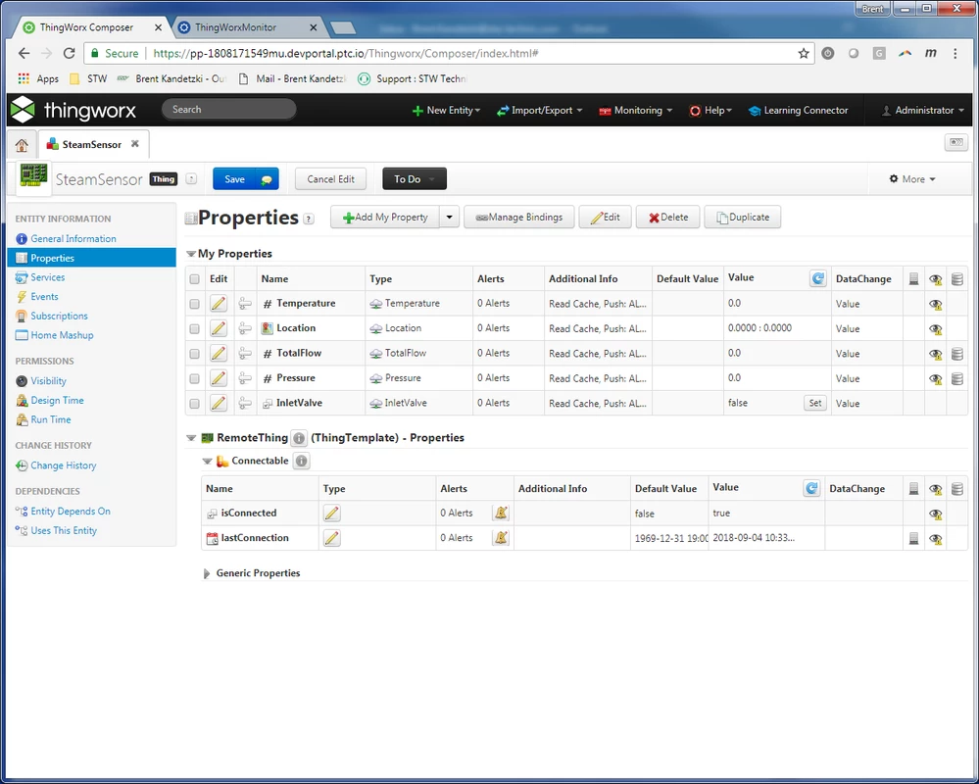Open RemoteThing info icon
The image size is (979, 784).
point(299,438)
